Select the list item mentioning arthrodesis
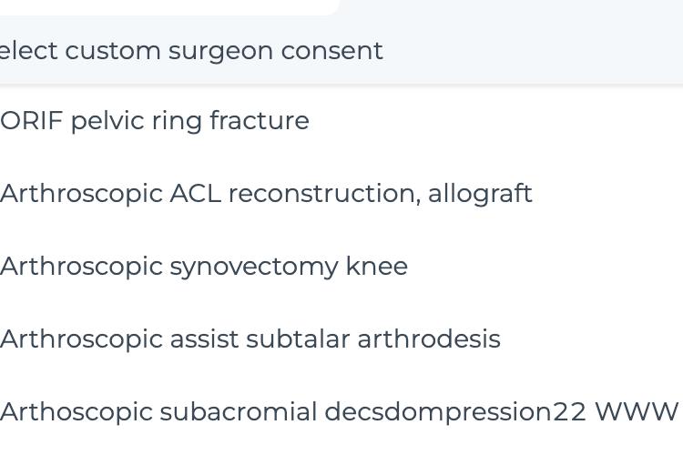This screenshot has width=683, height=455. (341, 339)
